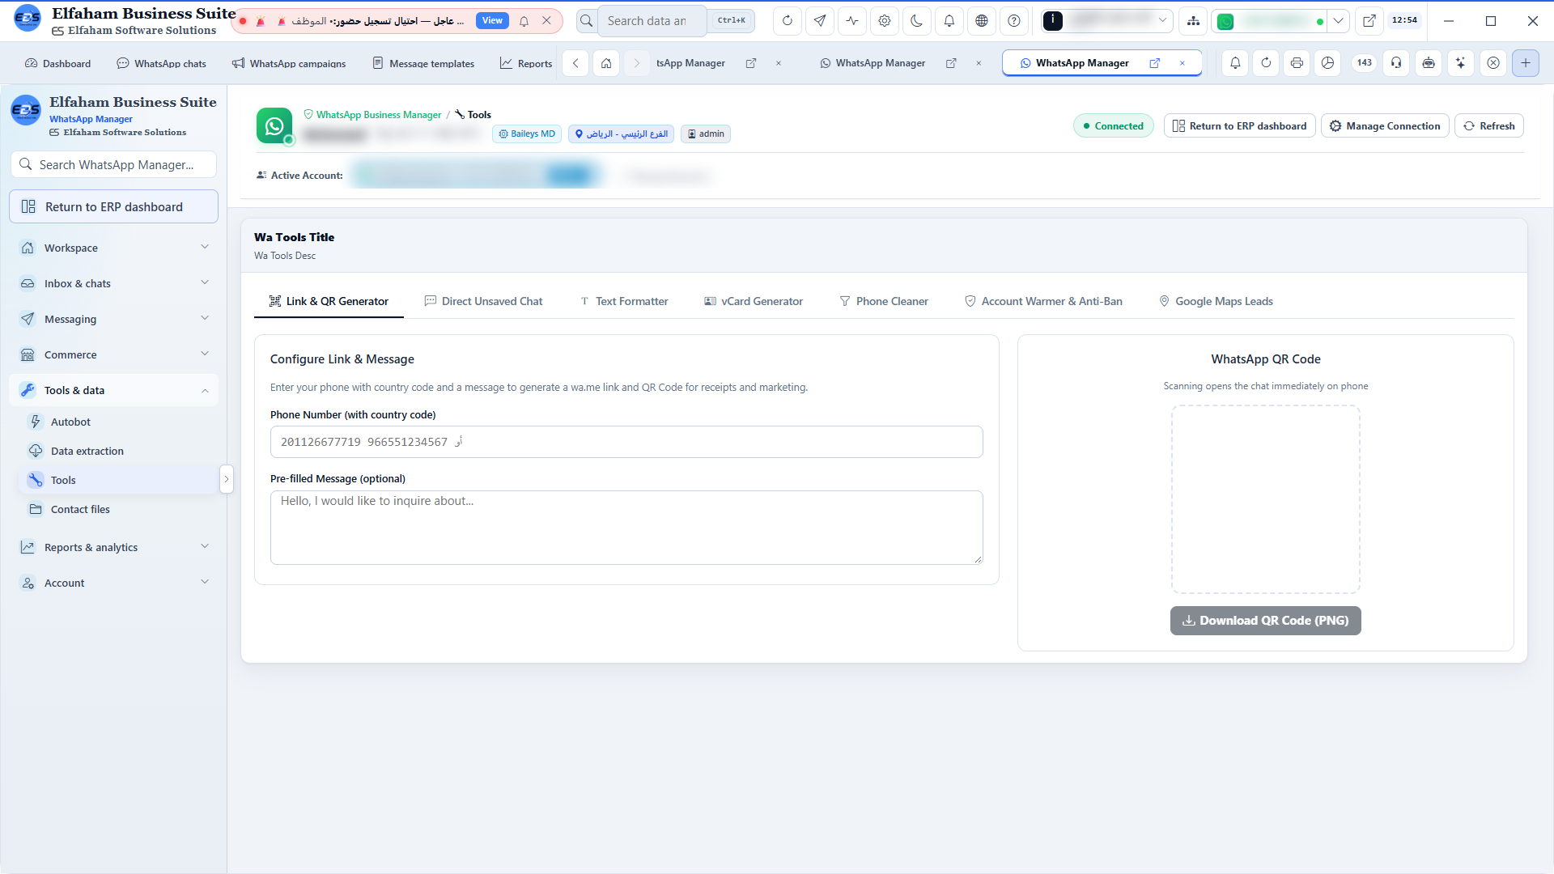Dismiss the urgent alert banner with its X

tap(547, 21)
